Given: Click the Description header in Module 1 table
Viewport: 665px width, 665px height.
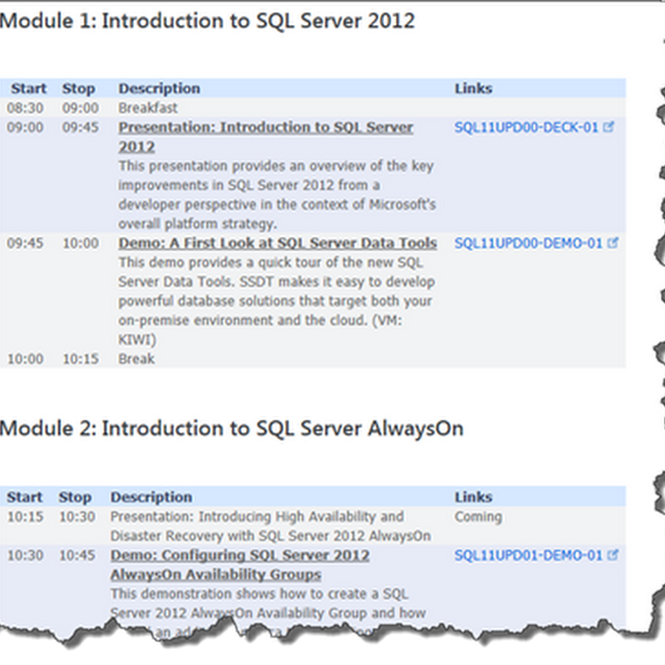Looking at the screenshot, I should pyautogui.click(x=159, y=89).
